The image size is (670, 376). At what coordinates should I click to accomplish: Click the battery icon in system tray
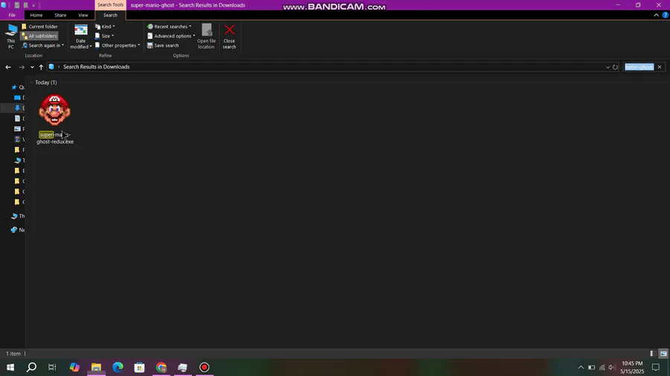[x=591, y=367]
